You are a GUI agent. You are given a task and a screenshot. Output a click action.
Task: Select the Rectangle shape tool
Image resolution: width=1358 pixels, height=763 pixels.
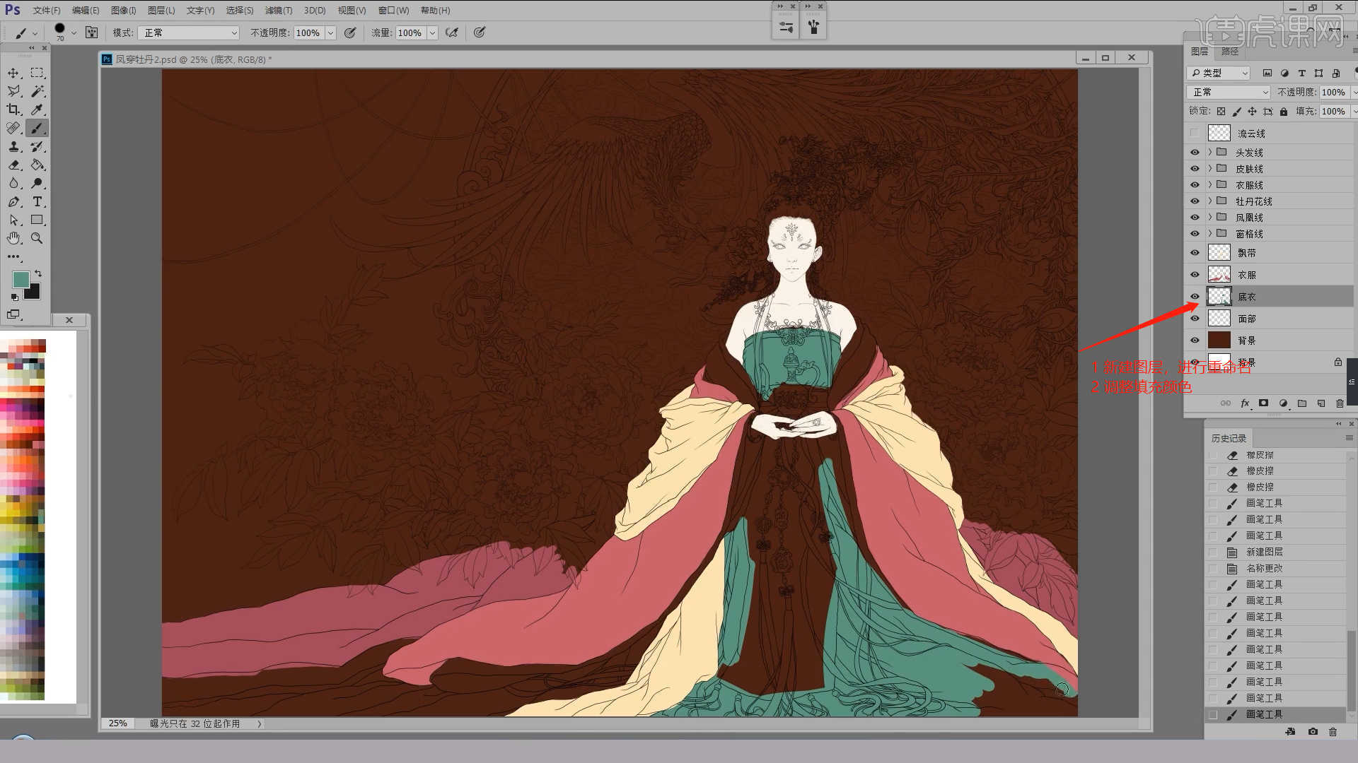(37, 220)
